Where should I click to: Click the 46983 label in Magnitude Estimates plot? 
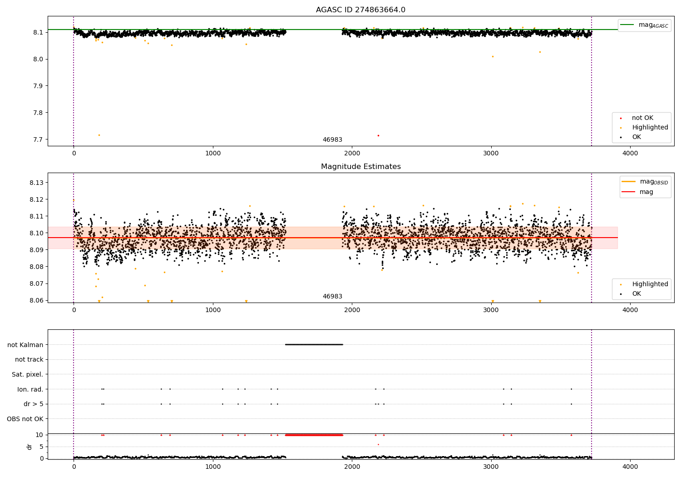[x=332, y=297]
